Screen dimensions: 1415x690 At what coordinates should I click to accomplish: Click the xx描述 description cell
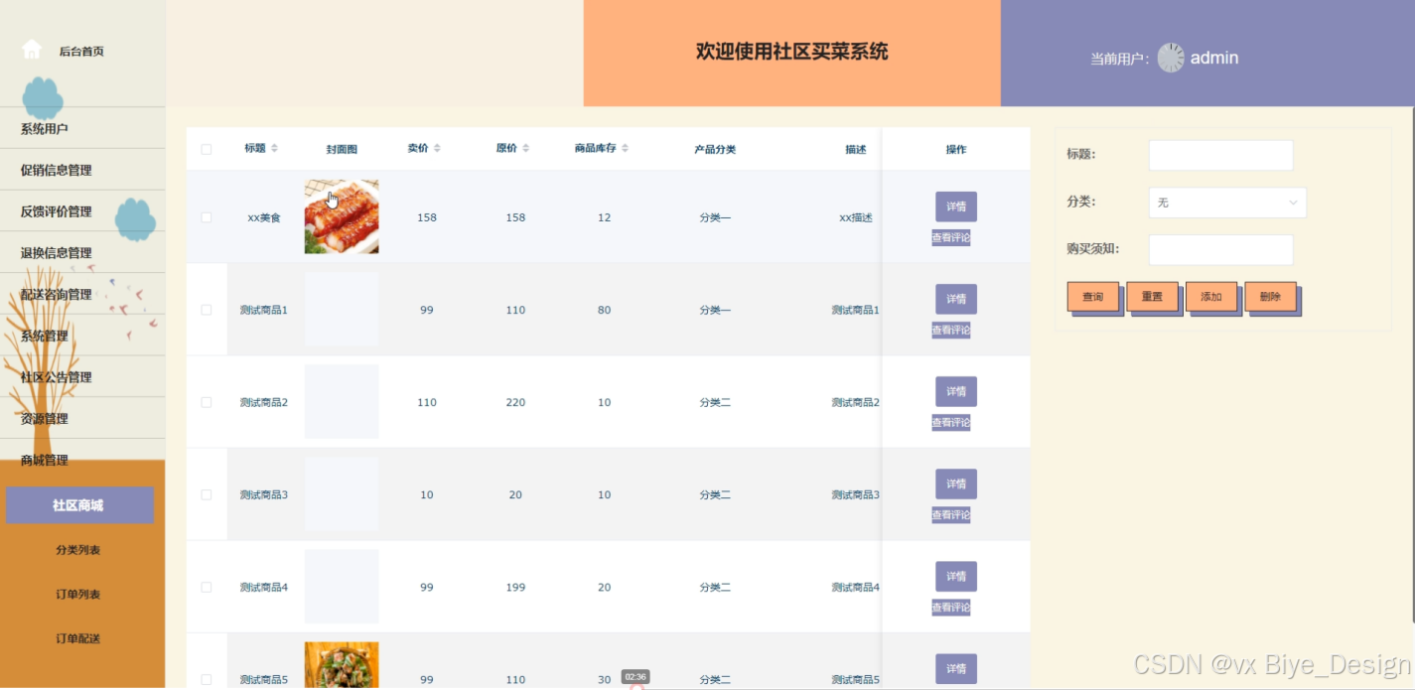point(856,217)
